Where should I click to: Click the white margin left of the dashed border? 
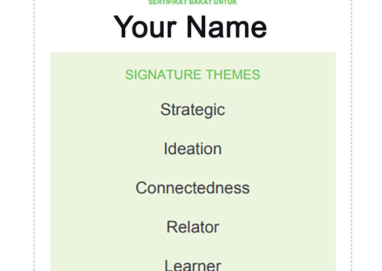coord(16,135)
